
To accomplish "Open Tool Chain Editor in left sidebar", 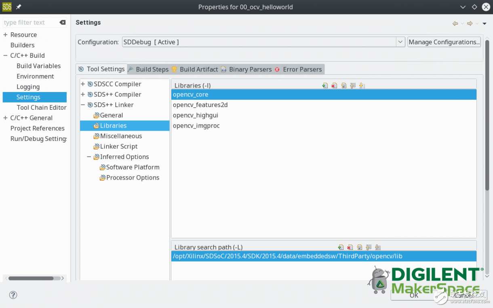I will 41,107.
